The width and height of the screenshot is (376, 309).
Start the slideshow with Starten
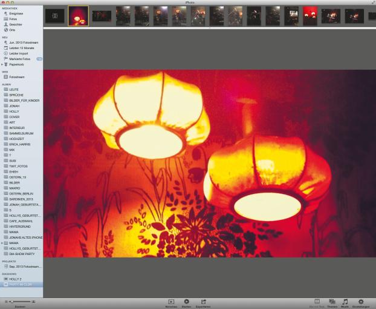point(187,301)
